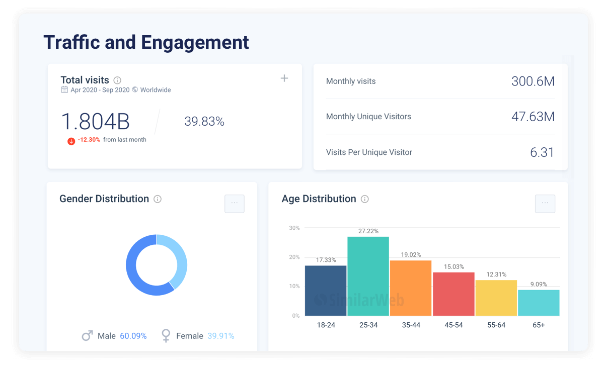604x367 pixels.
Task: Click the globe icon next to Worldwide
Action: click(135, 90)
